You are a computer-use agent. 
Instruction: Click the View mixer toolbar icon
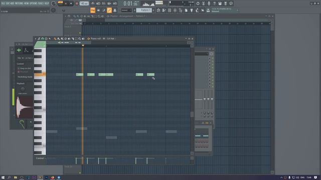coord(175,10)
